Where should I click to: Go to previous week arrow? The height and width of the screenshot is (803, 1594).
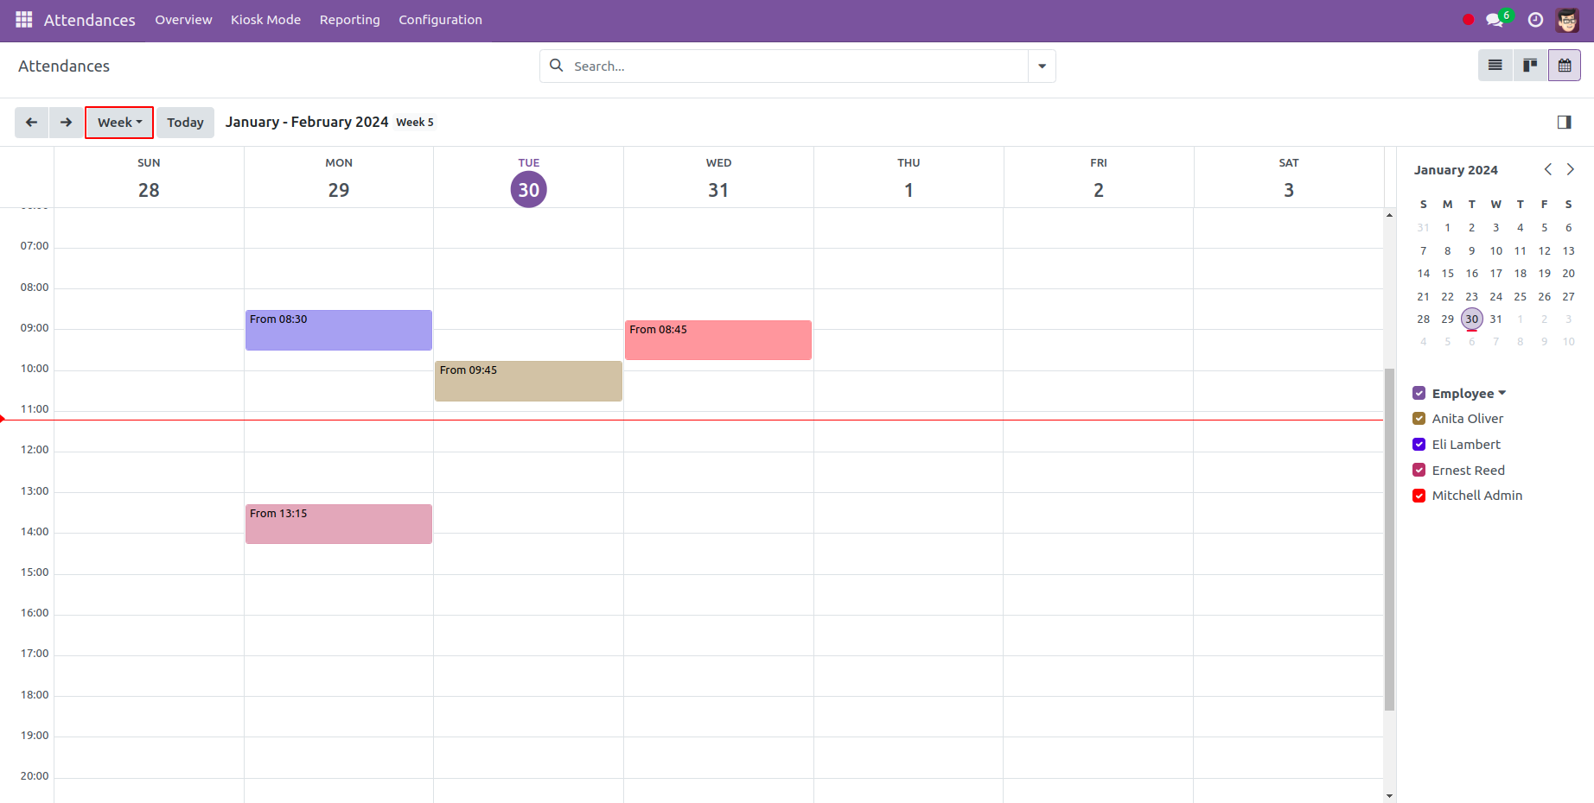32,123
